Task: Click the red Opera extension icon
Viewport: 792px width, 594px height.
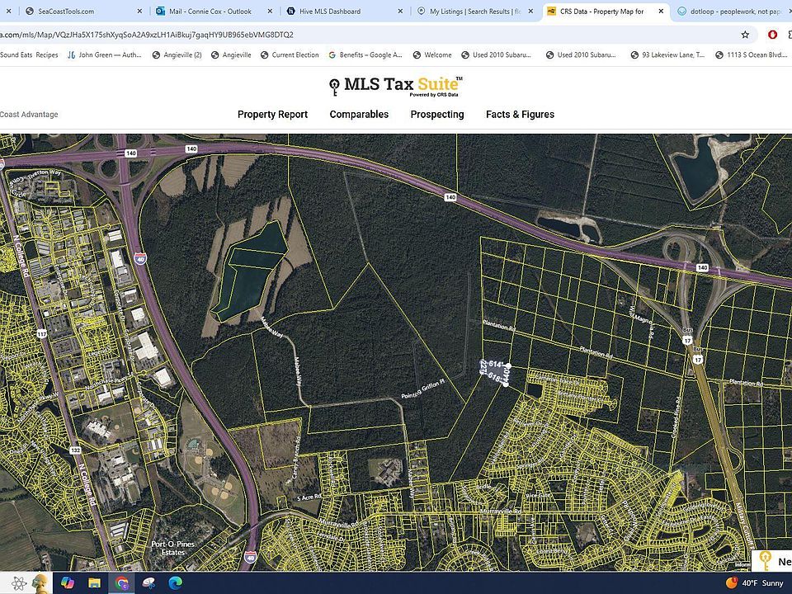Action: [x=773, y=35]
